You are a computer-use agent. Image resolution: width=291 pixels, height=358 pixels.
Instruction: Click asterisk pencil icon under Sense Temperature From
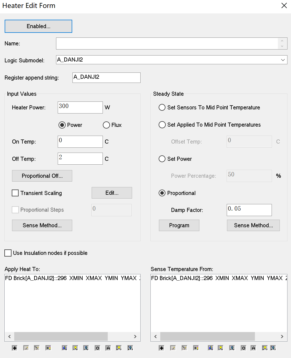(x=196, y=348)
